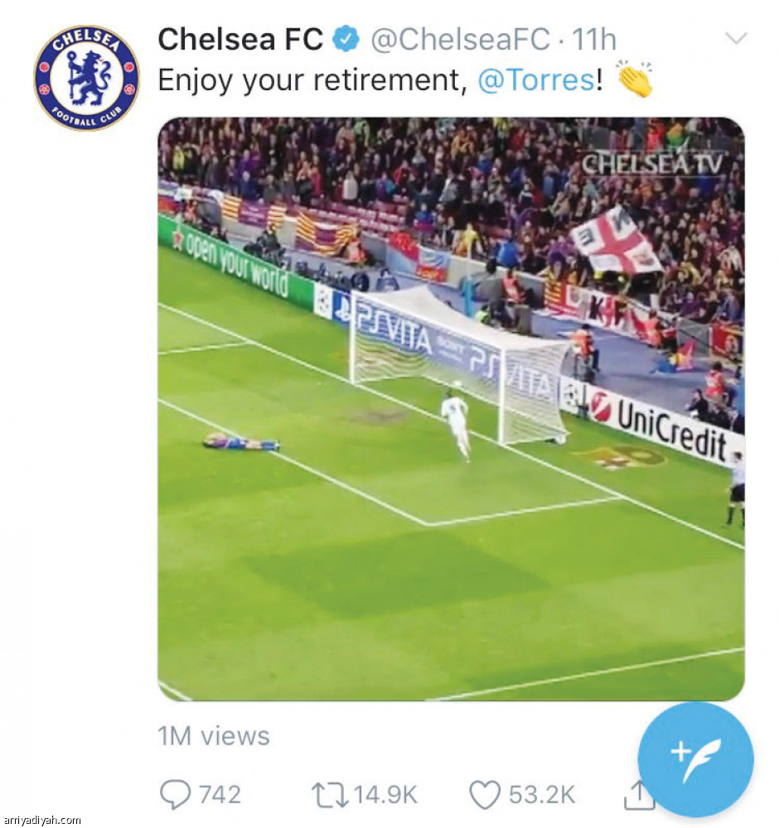Click the 742 replies count
Viewport: 779px width, 828px height.
coord(220,796)
